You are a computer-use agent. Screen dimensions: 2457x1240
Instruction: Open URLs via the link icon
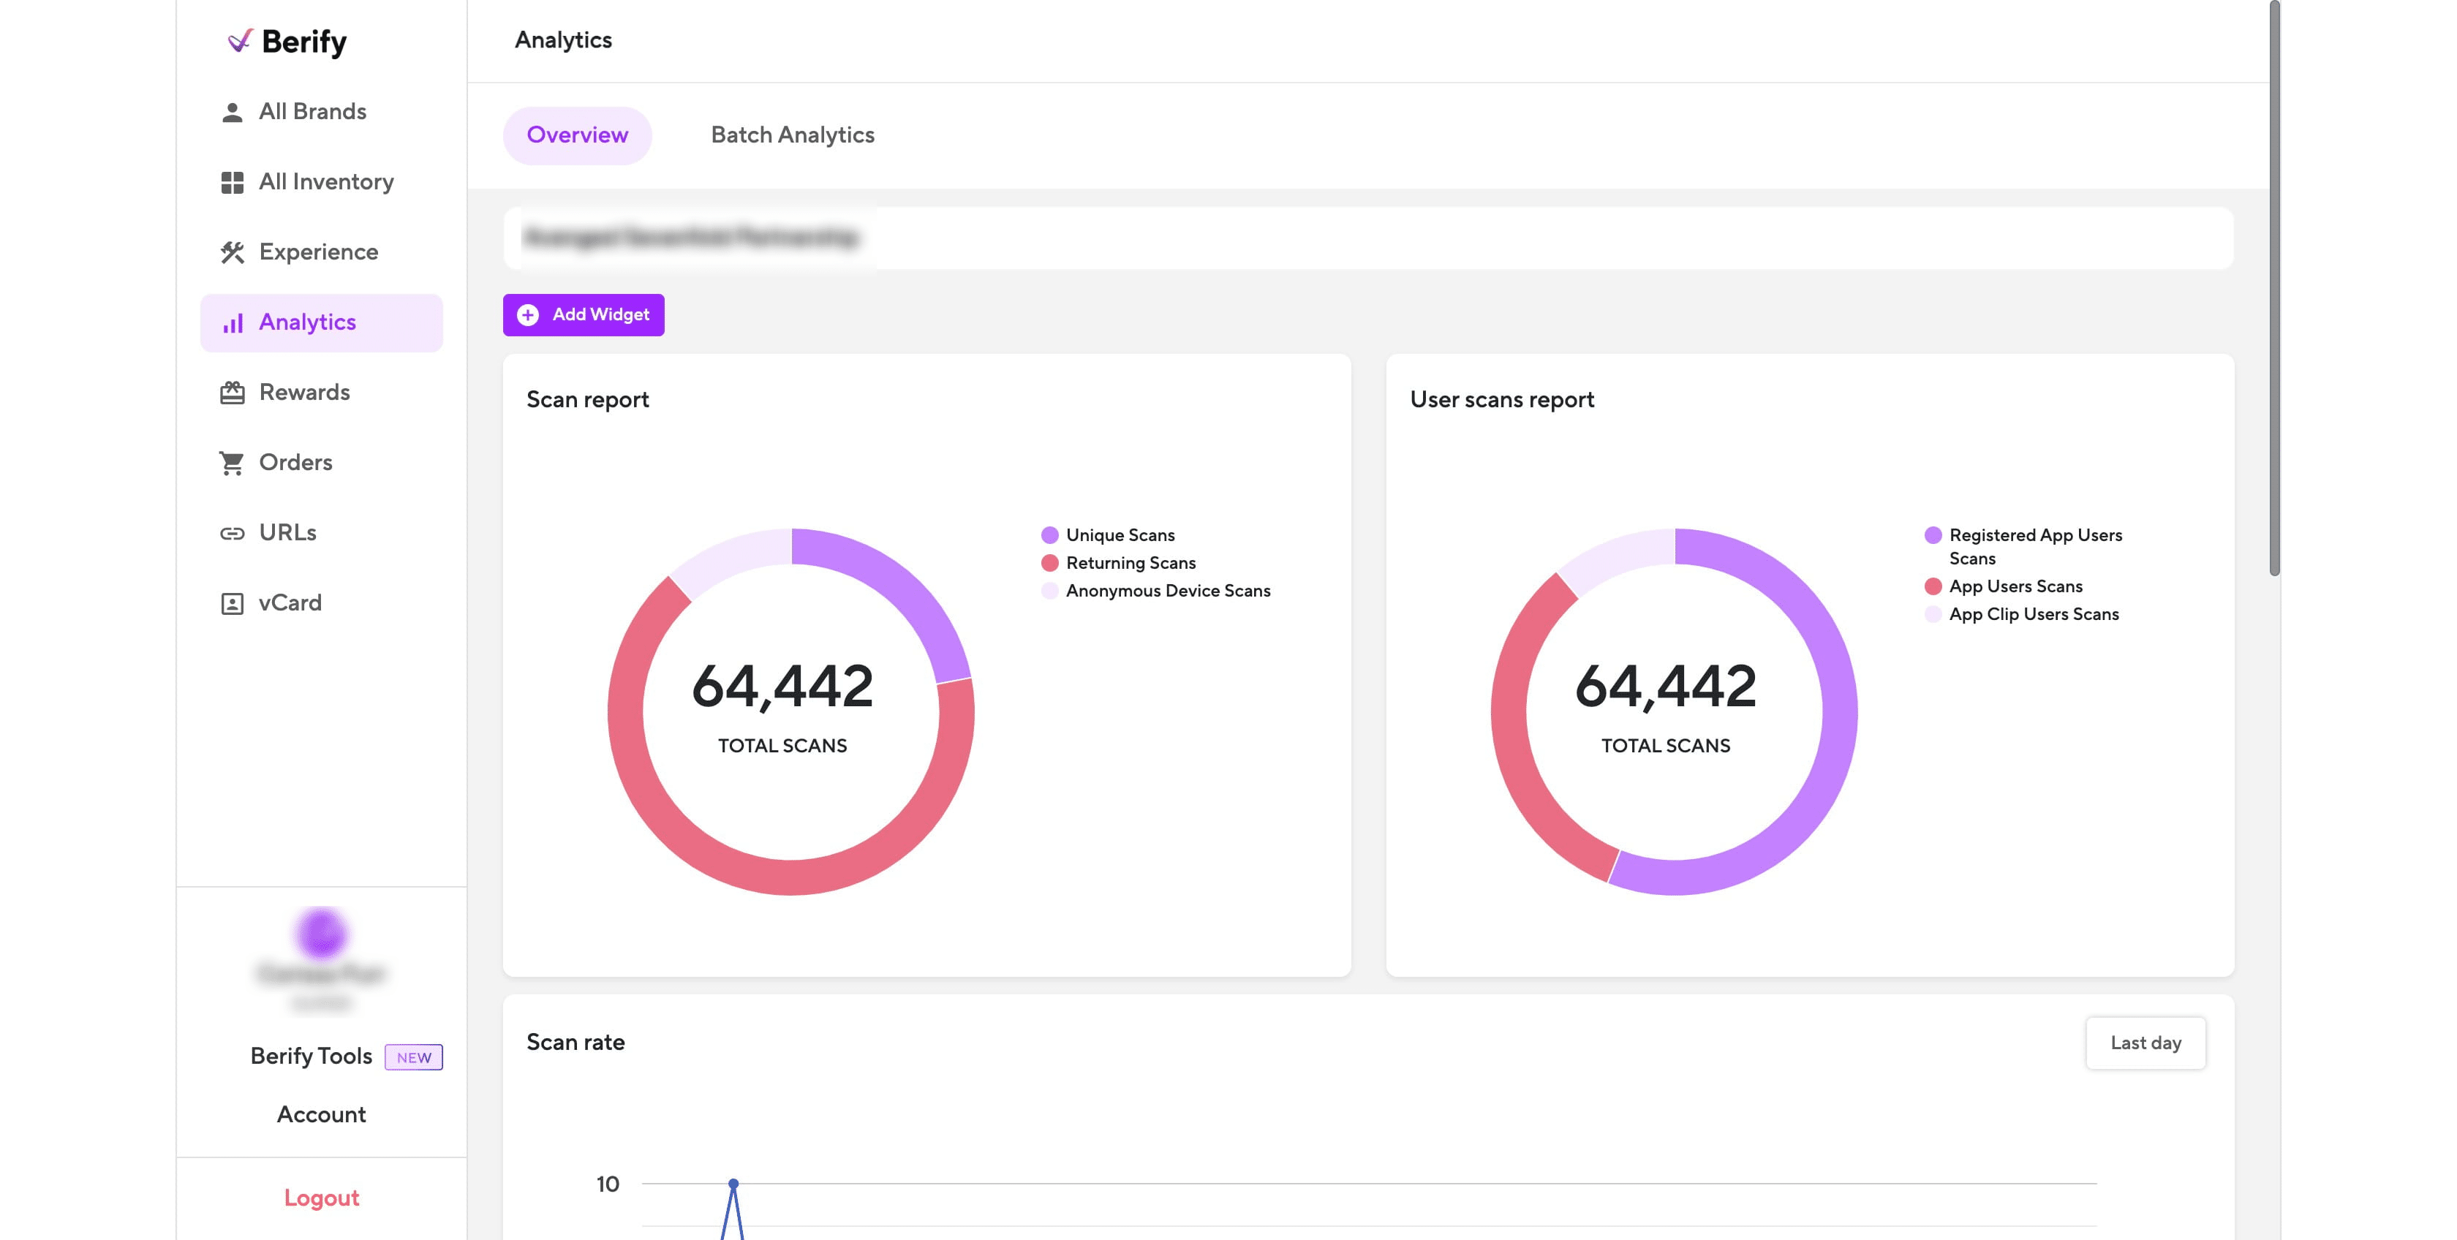[232, 532]
